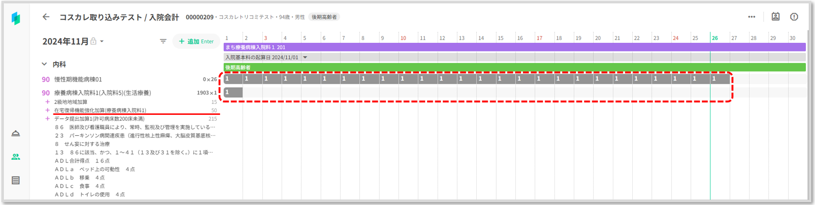This screenshot has height=205, width=815.
Task: Click plus icon beside 2級地地域加算
Action: [47, 102]
